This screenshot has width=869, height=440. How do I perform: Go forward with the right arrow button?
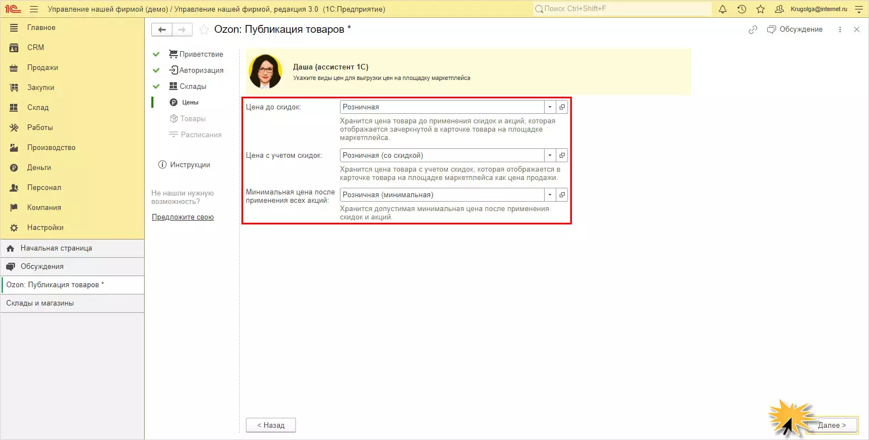[182, 29]
